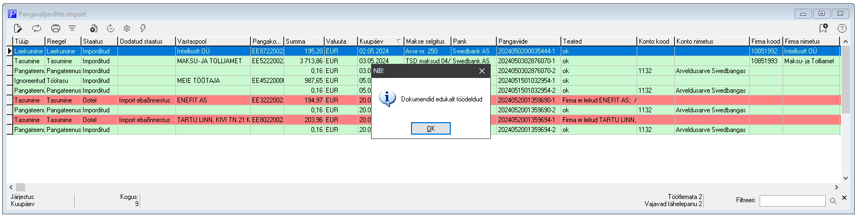The image size is (858, 217).
Task: Click the Makse selgitus column header
Action: click(x=427, y=41)
